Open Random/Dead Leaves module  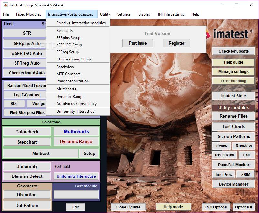tap(25, 86)
